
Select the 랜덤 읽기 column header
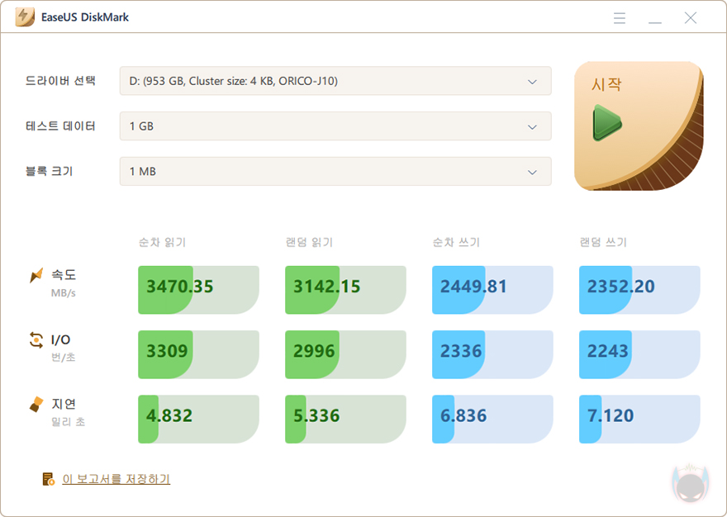pyautogui.click(x=309, y=242)
